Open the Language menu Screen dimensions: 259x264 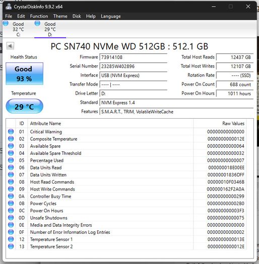click(x=111, y=16)
